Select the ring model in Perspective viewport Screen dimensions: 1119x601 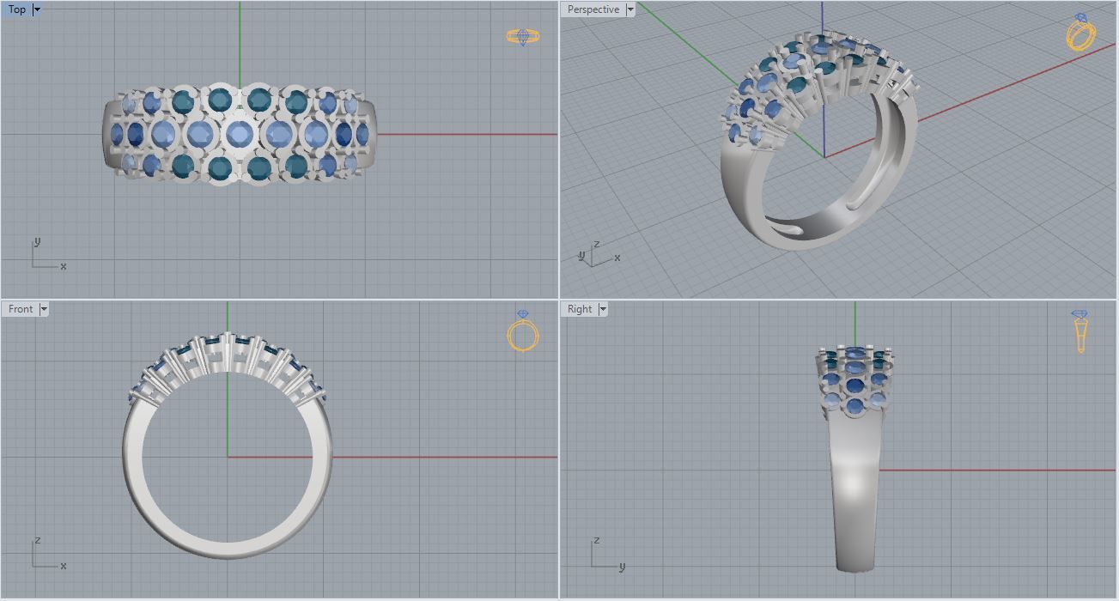(x=820, y=142)
